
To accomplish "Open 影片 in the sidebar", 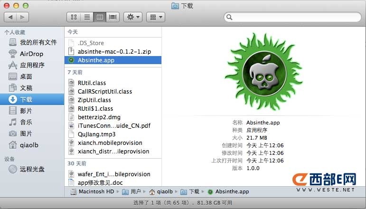I will coord(32,111).
